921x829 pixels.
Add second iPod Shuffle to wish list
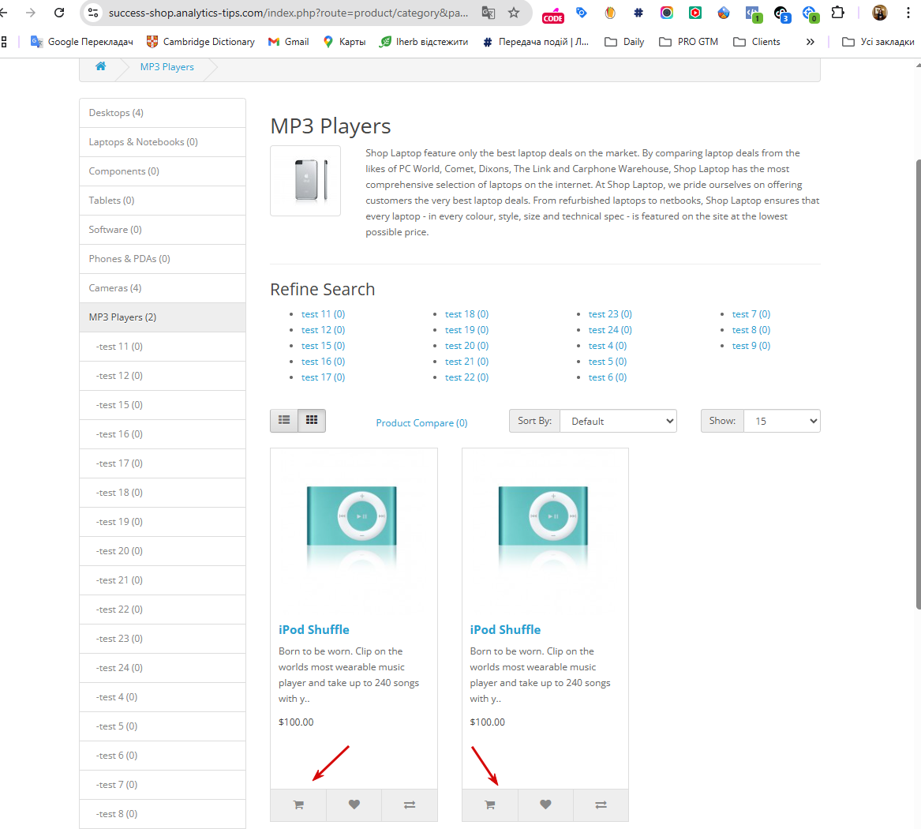click(545, 805)
